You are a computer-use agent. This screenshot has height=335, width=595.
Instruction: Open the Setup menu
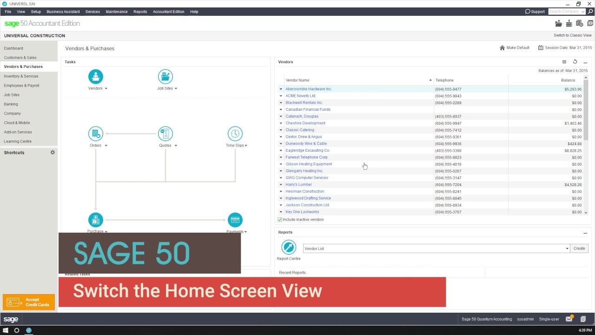tap(36, 12)
